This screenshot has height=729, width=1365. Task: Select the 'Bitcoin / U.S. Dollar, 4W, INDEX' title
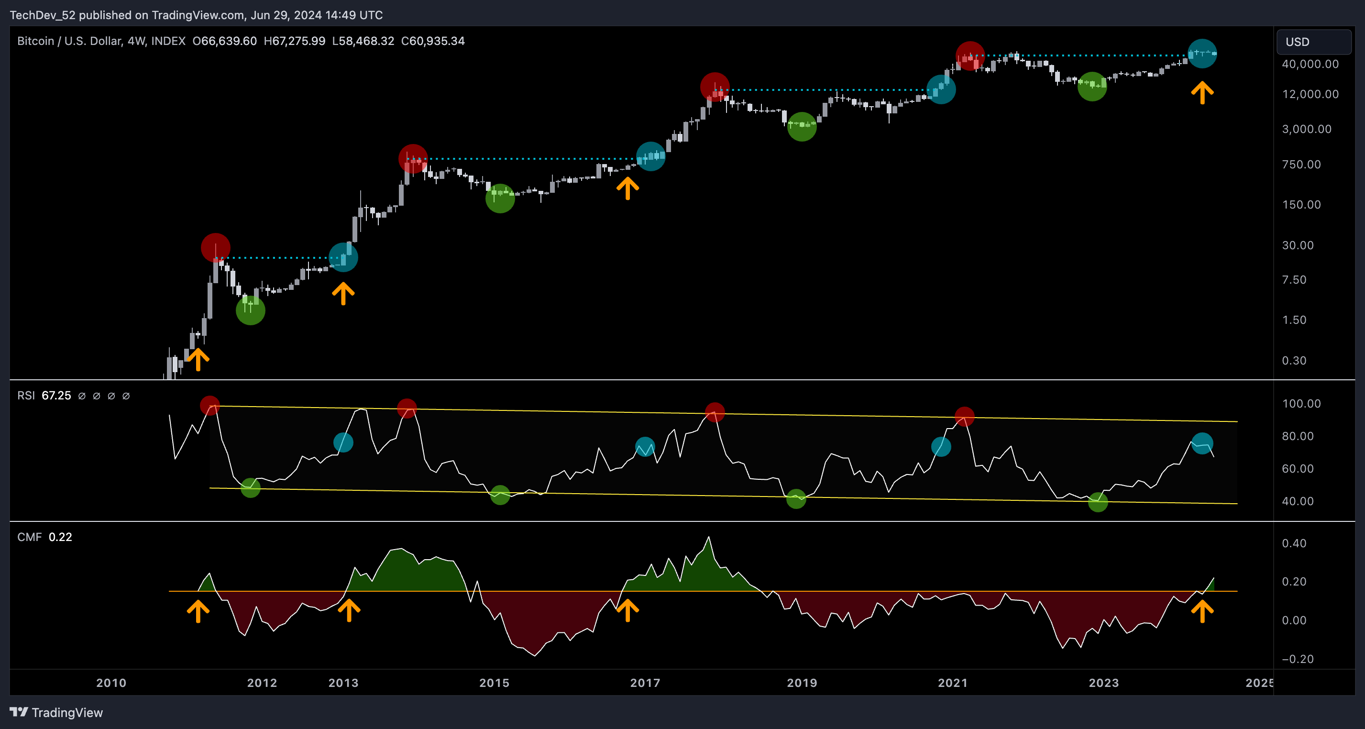point(101,41)
